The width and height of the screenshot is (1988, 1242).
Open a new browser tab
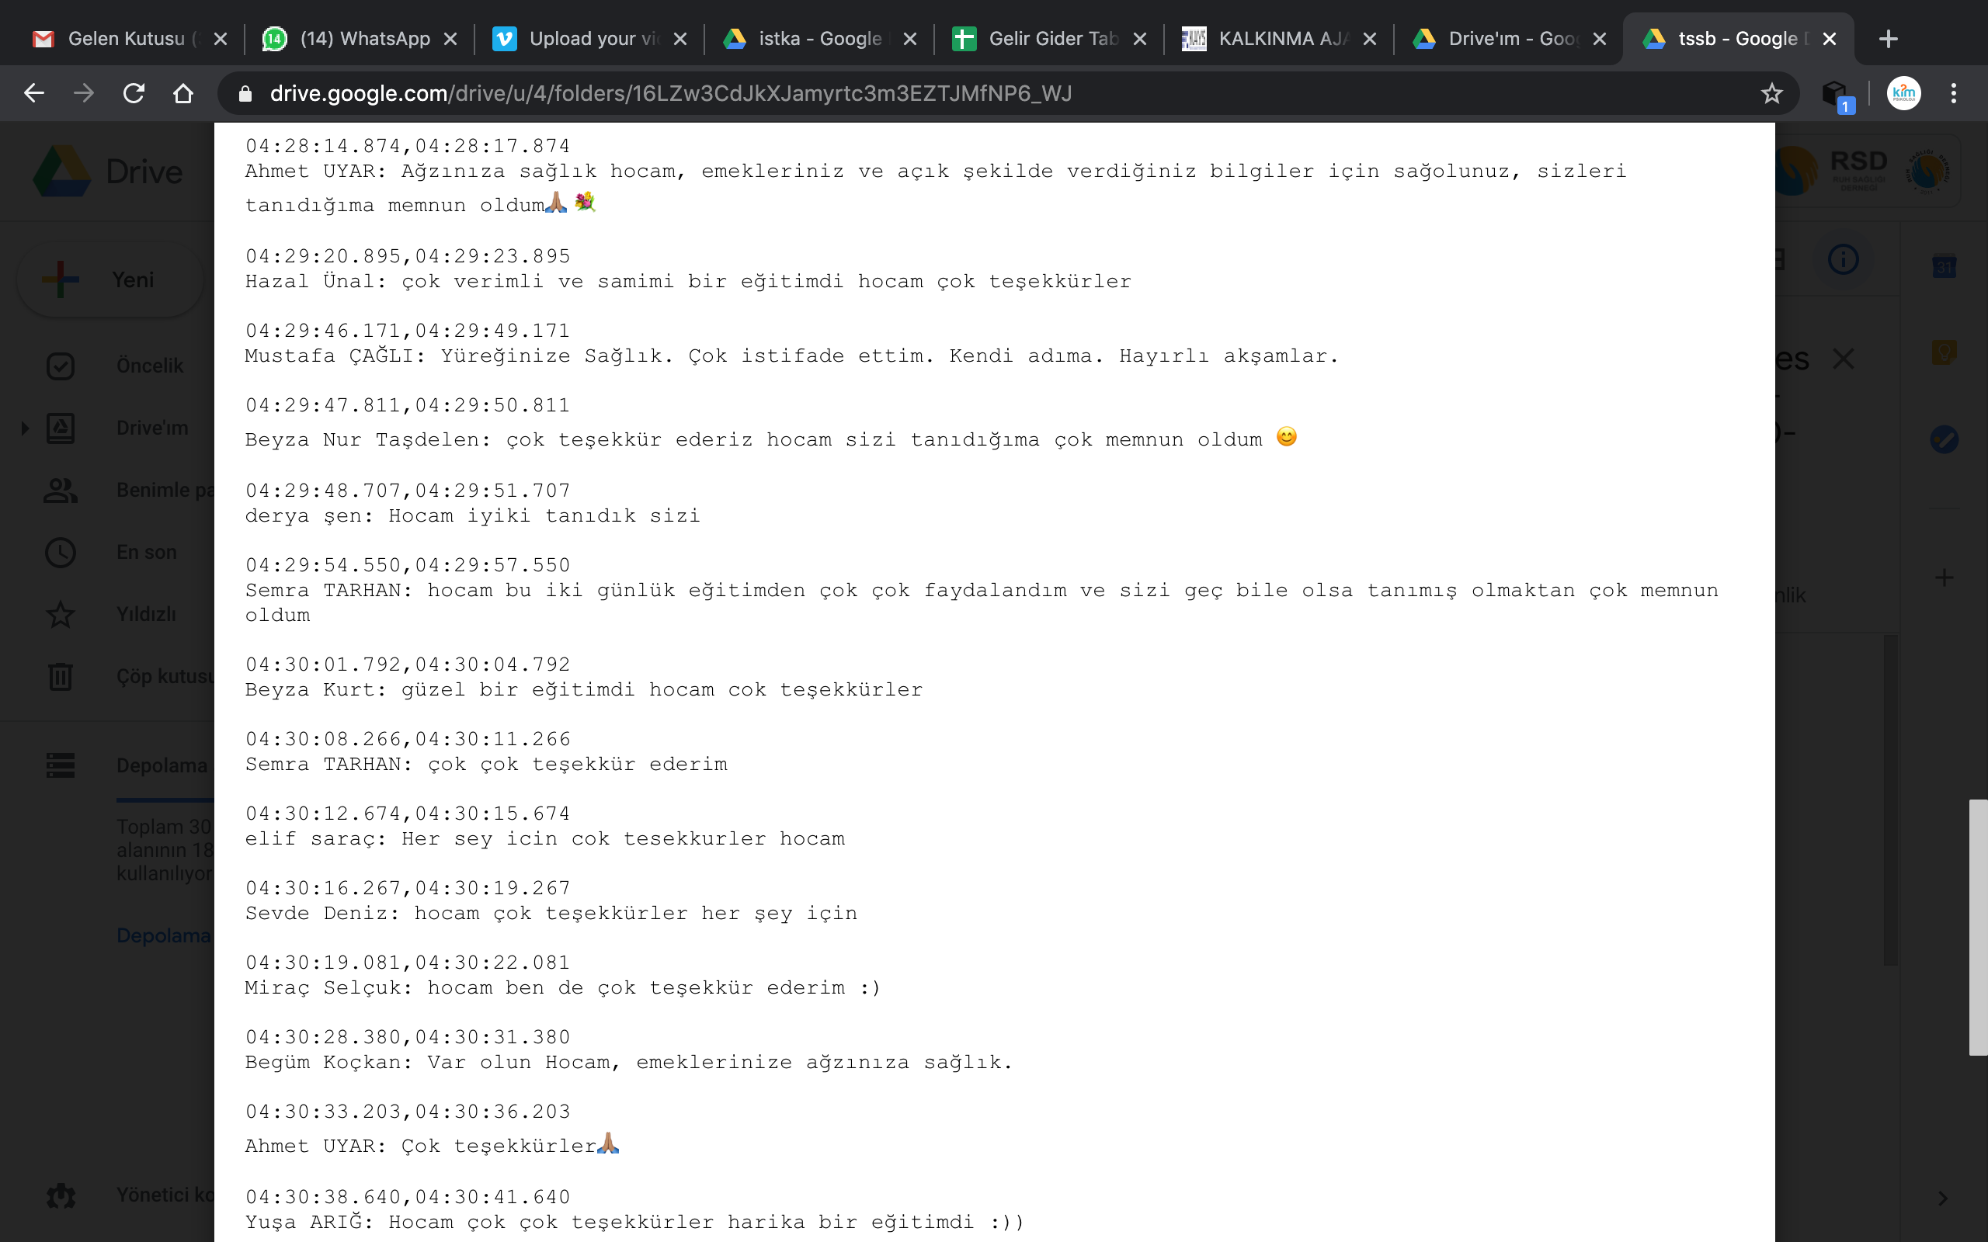[1889, 39]
